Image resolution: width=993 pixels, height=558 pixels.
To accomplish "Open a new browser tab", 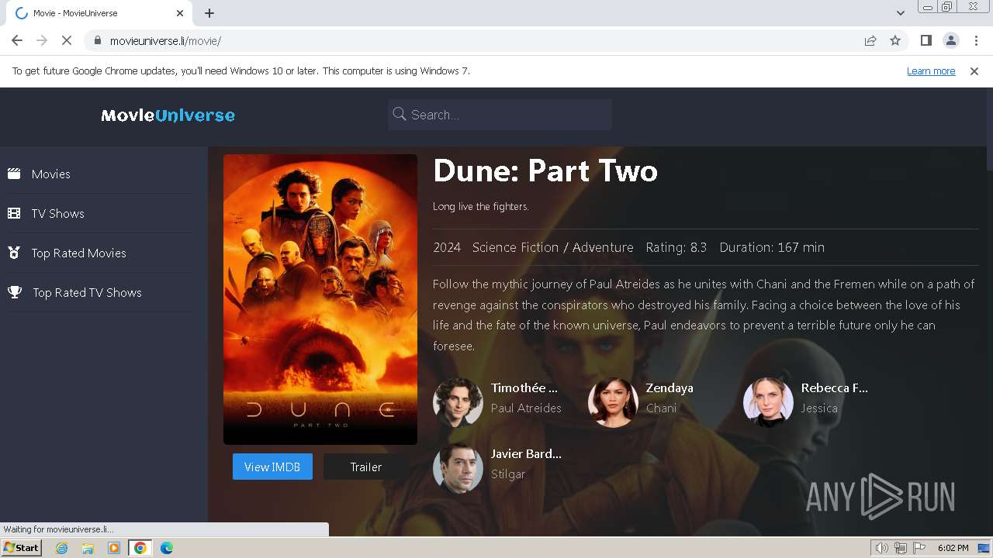I will pos(209,13).
